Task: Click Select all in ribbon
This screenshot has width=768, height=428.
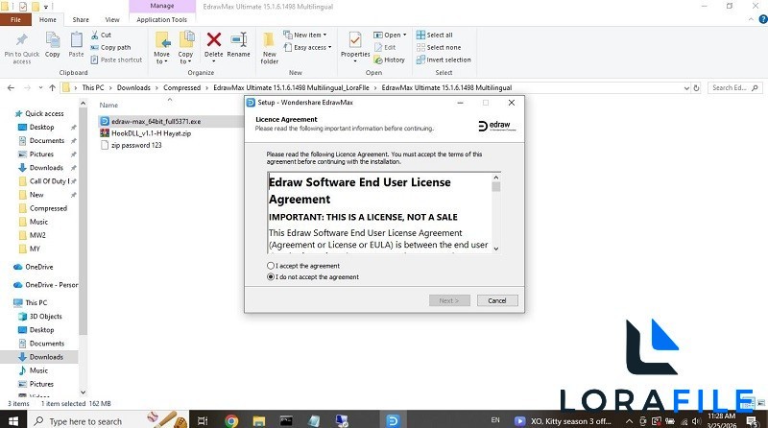Action: [x=435, y=36]
